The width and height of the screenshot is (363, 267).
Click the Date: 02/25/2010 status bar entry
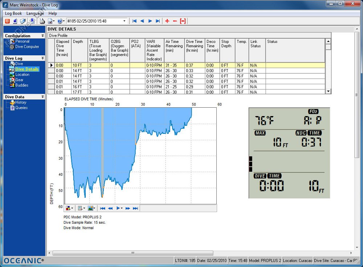click(212, 260)
